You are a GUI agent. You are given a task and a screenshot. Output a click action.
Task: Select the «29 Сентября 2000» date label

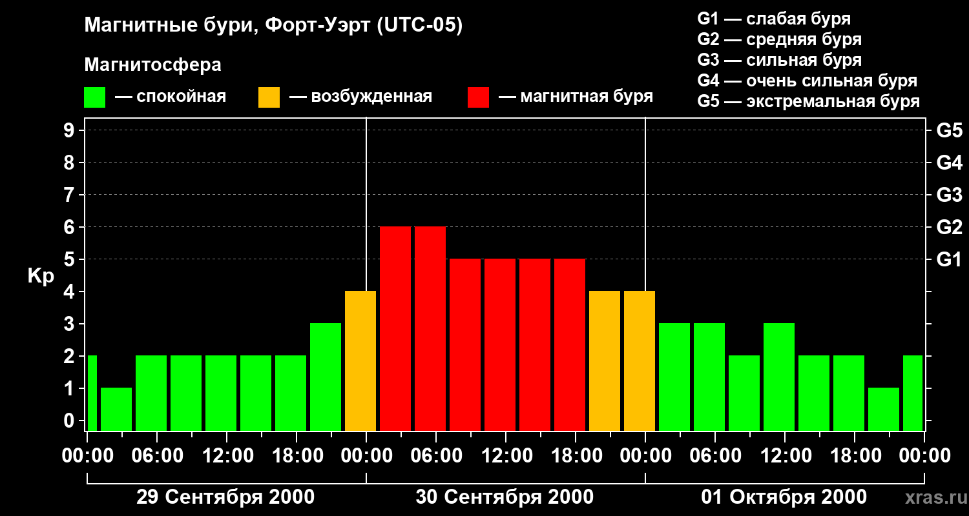tap(225, 497)
